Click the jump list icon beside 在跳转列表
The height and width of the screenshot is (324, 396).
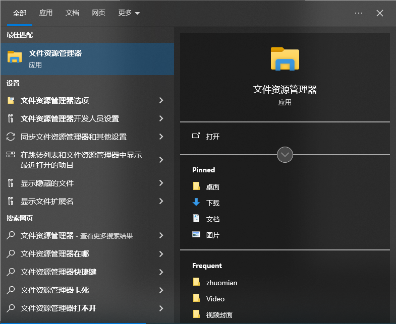(x=11, y=154)
